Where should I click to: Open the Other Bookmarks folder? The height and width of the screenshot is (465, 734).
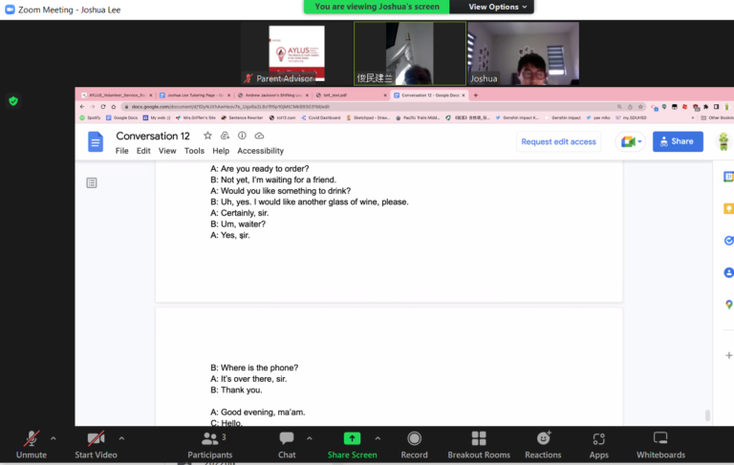click(717, 117)
